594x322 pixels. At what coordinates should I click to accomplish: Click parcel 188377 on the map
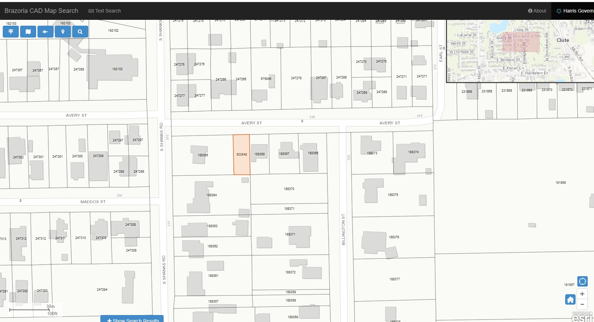[x=394, y=279]
